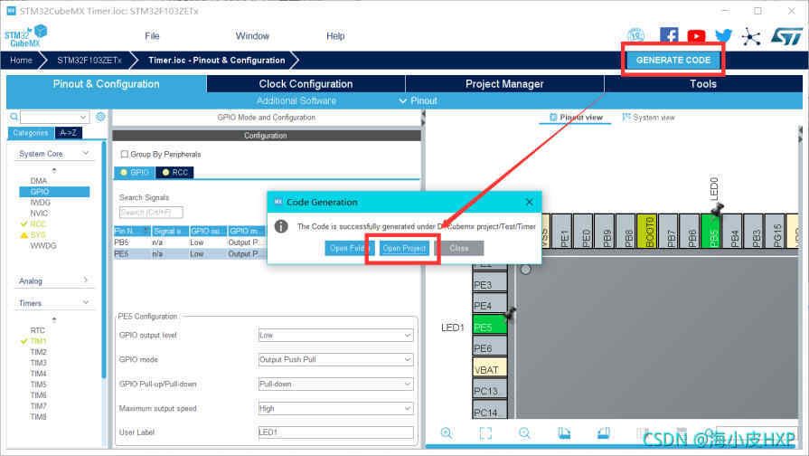This screenshot has width=809, height=456.
Task: Expand the Pinout dropdown menu
Action: [x=419, y=100]
